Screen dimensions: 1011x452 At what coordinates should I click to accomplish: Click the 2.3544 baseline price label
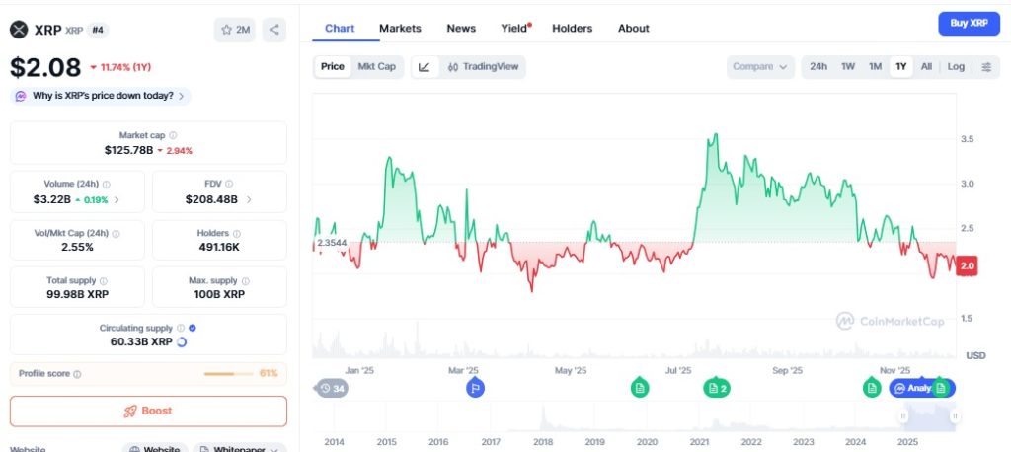click(332, 243)
